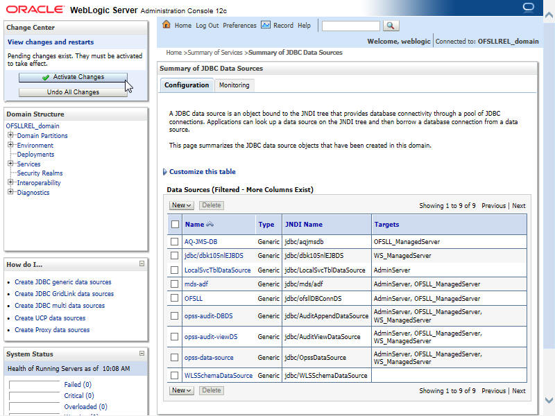The height and width of the screenshot is (416, 555).
Task: Click the Oracle logo
Action: click(35, 10)
